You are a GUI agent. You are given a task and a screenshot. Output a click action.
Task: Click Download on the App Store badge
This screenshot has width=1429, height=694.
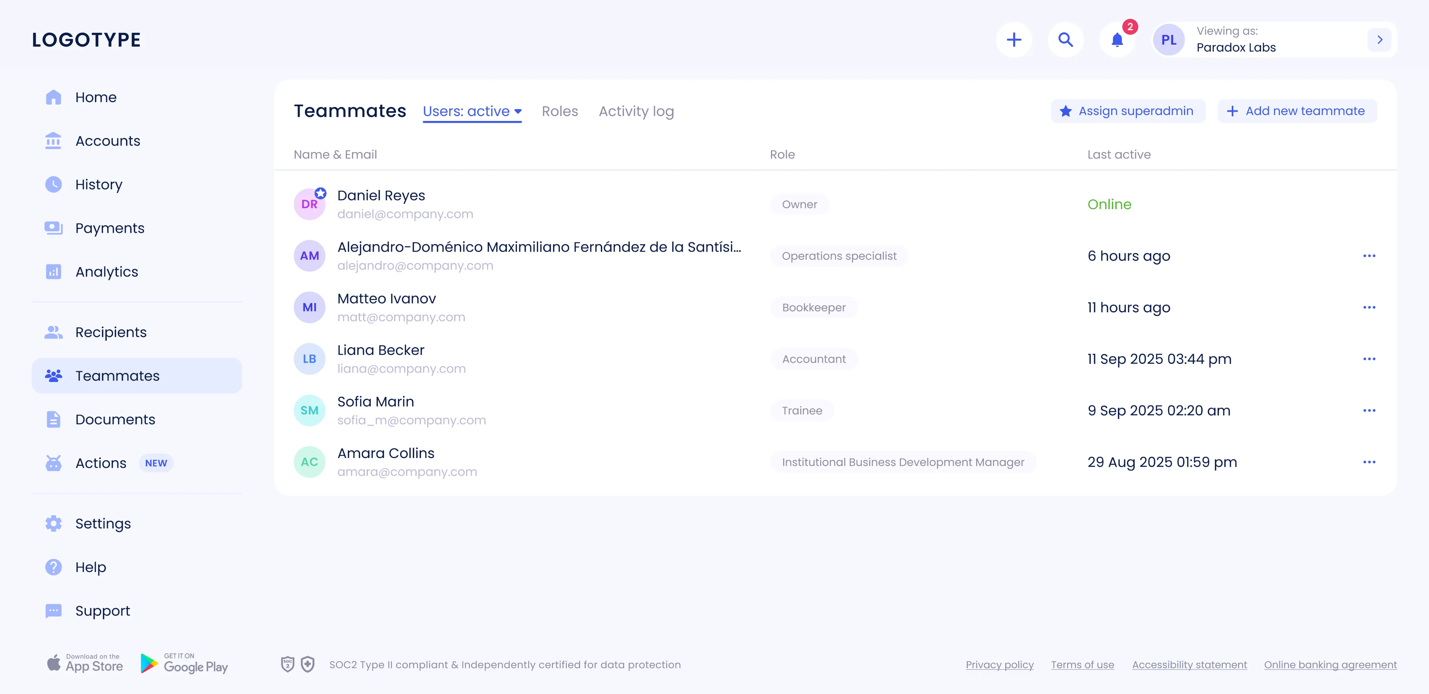(x=85, y=664)
